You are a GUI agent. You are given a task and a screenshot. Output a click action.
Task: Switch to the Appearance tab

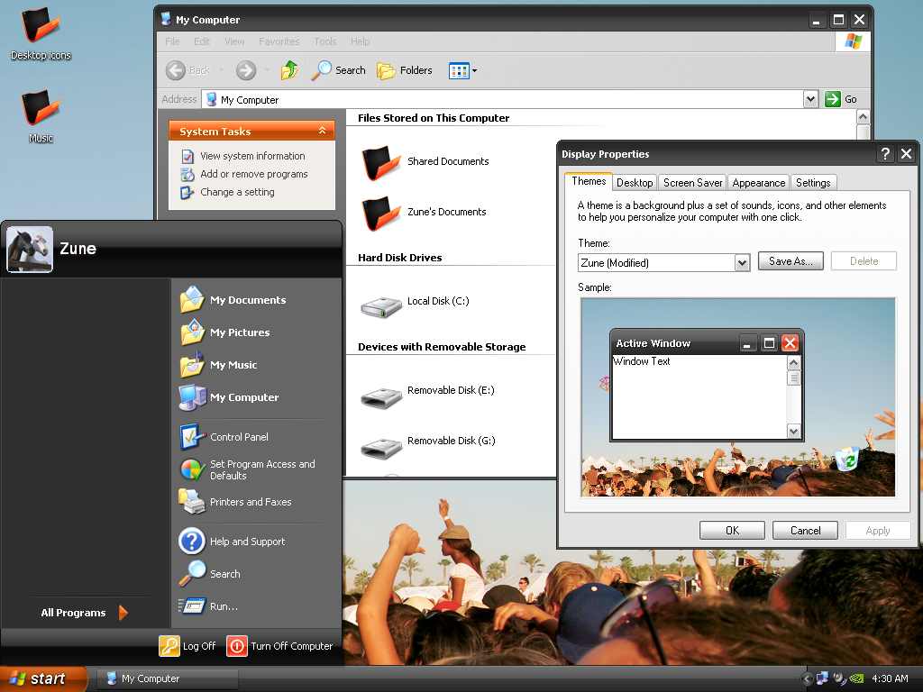[759, 183]
